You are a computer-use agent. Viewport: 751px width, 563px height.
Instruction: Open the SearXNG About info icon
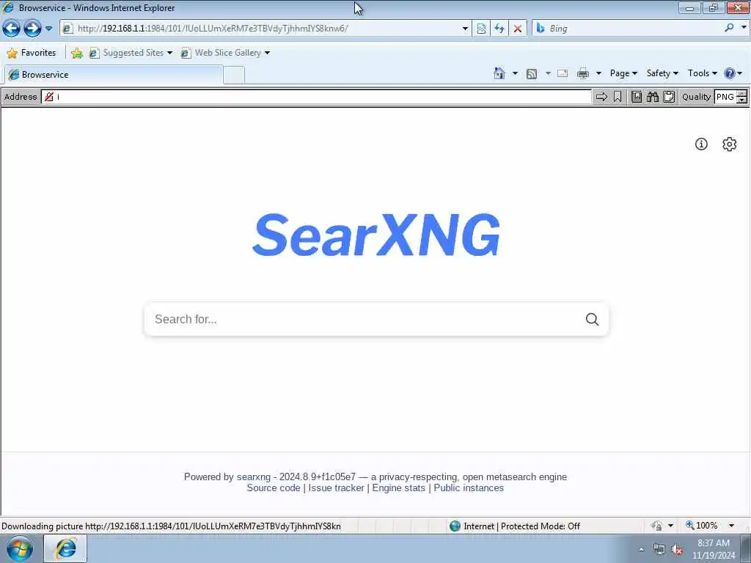pyautogui.click(x=701, y=144)
